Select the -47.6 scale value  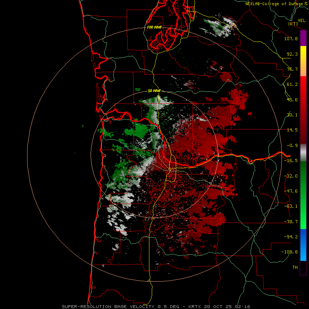(x=291, y=191)
